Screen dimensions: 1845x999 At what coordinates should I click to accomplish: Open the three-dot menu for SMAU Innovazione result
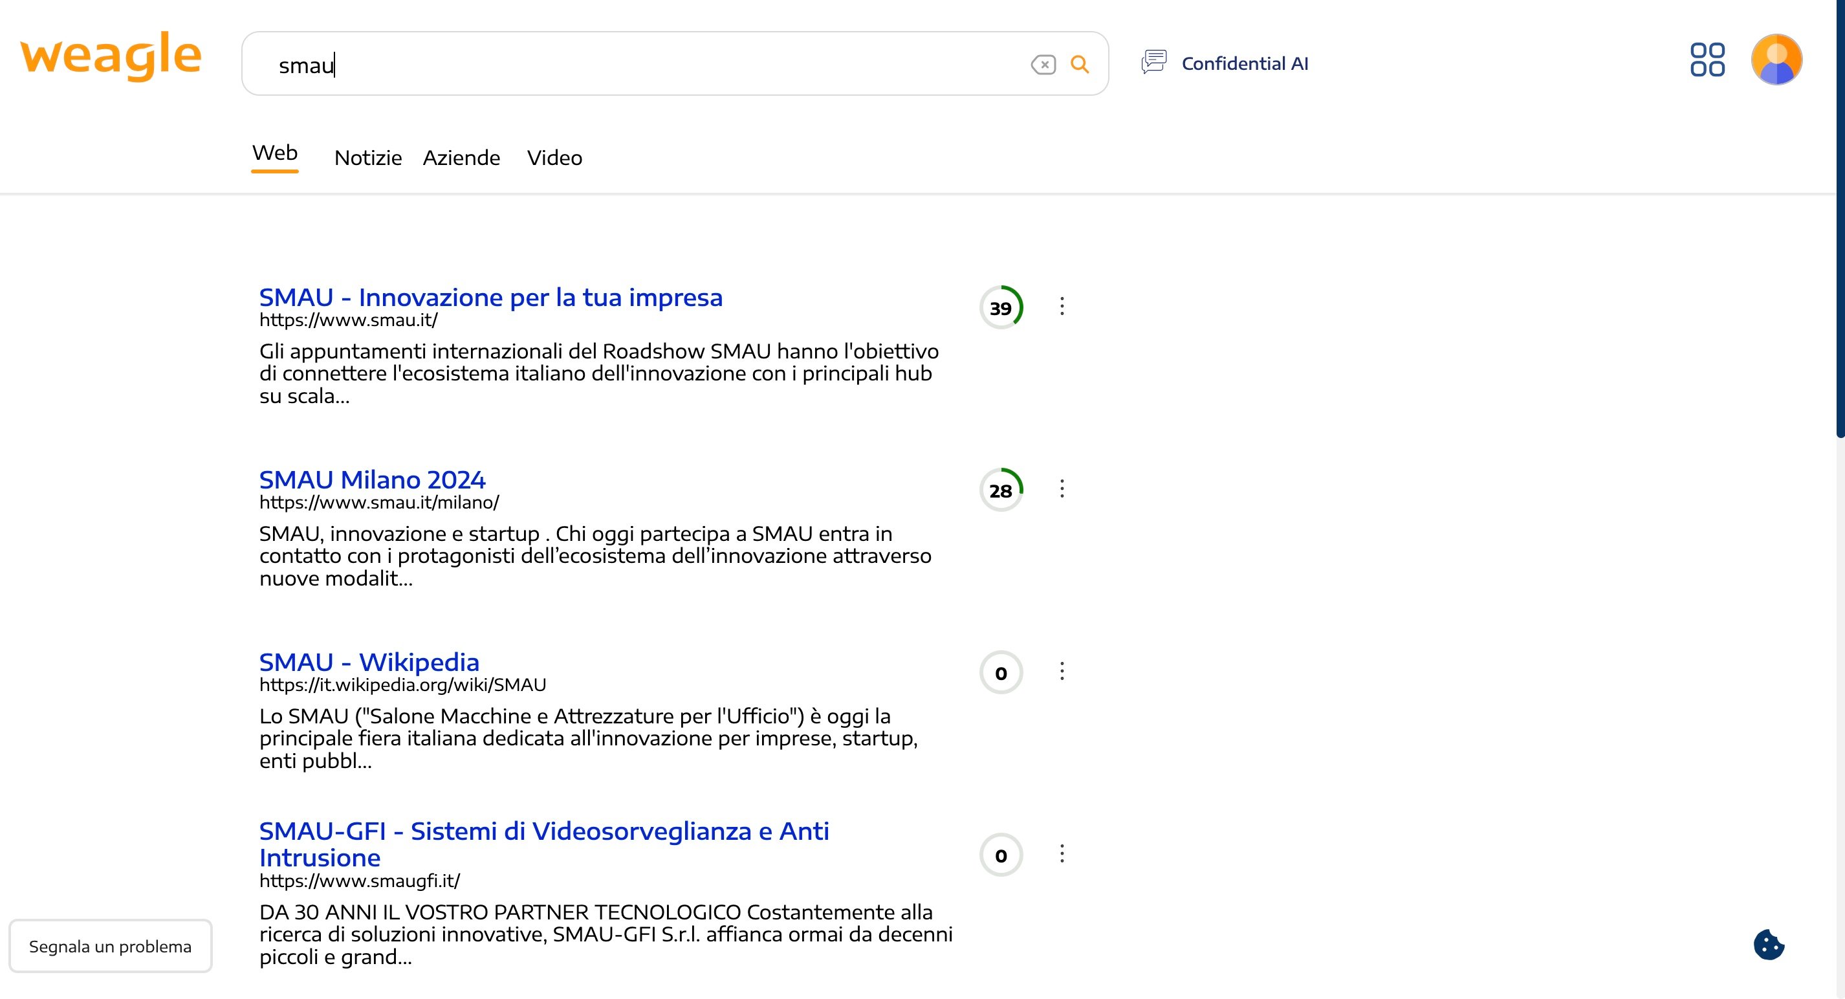coord(1062,307)
